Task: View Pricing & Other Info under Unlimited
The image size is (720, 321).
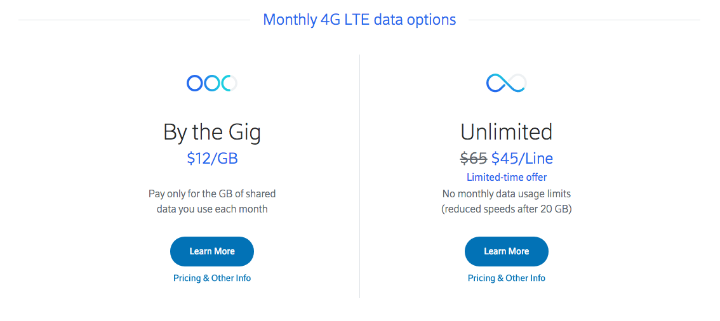Action: click(x=507, y=278)
